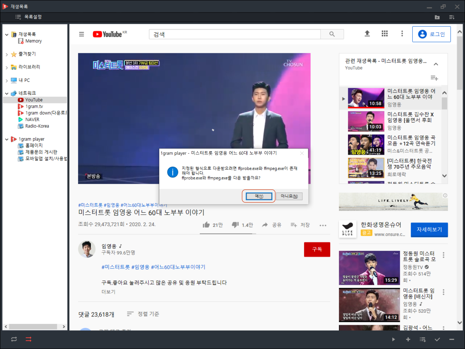Click the sidebar horizontal scrollbar

point(33,327)
